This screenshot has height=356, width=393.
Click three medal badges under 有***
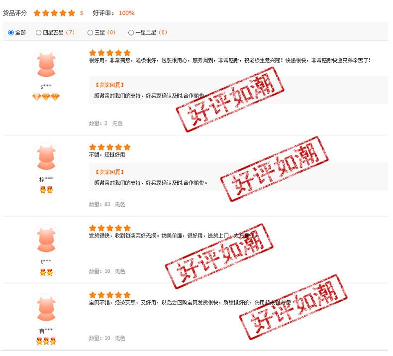(x=46, y=341)
